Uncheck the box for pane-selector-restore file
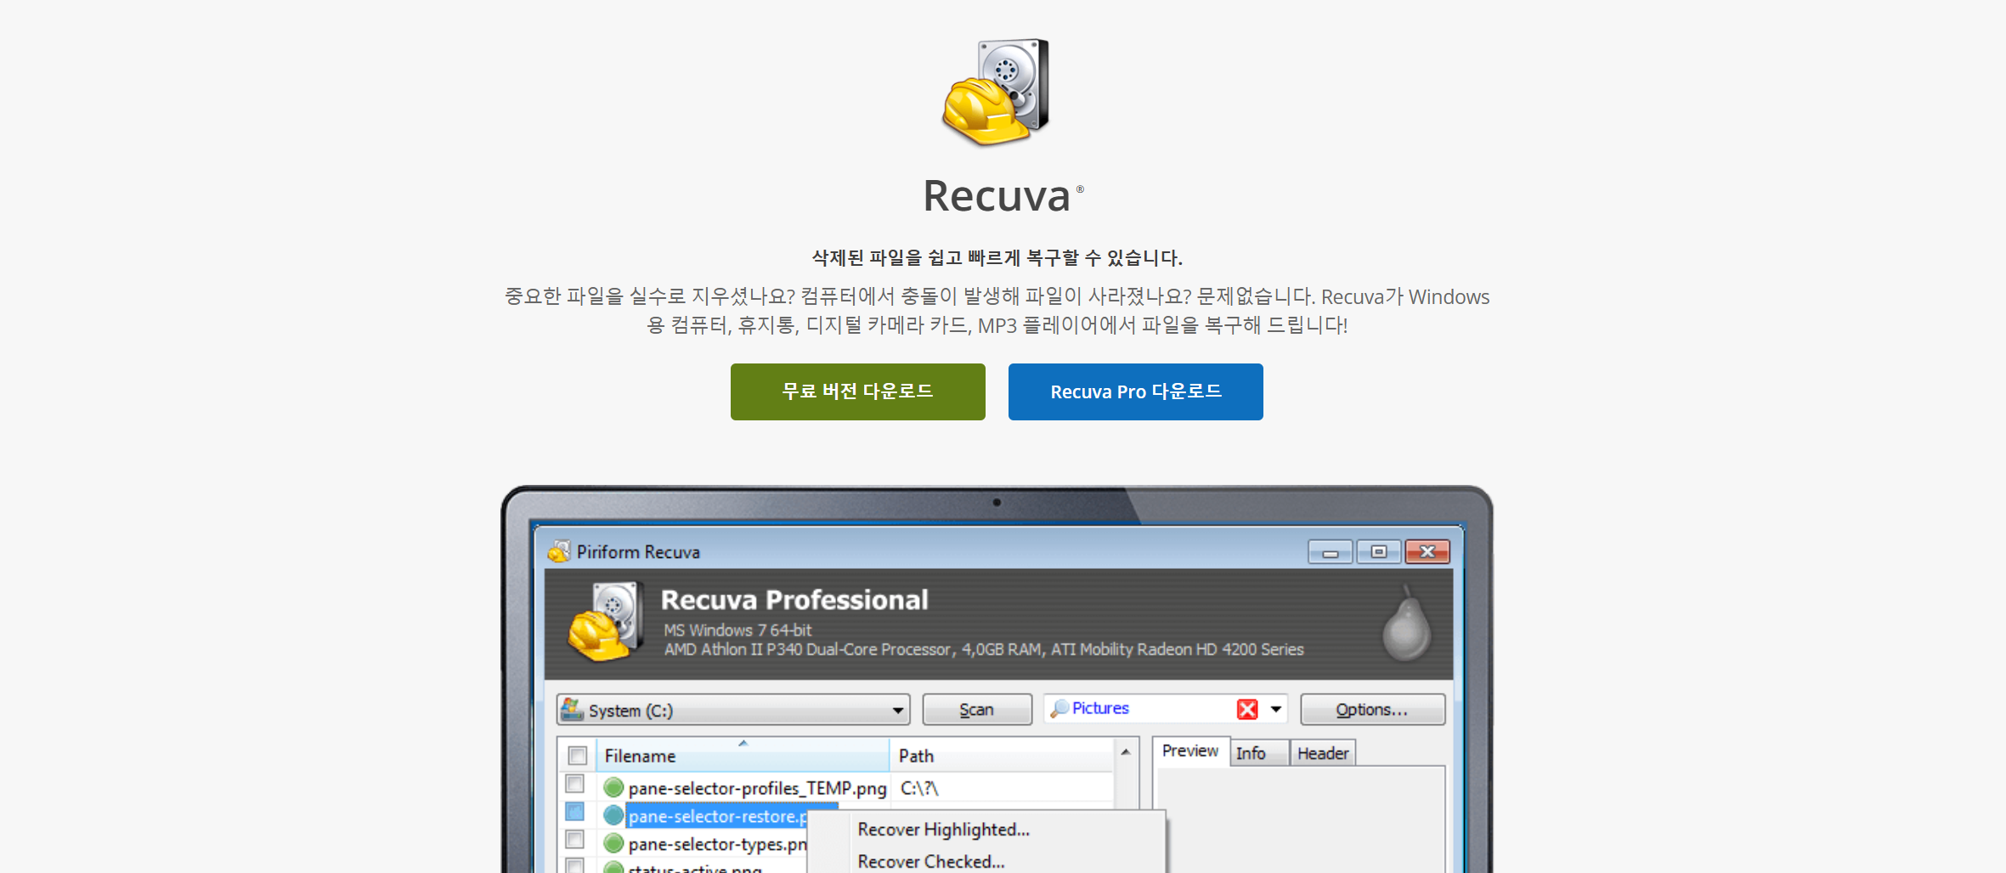 click(x=575, y=812)
